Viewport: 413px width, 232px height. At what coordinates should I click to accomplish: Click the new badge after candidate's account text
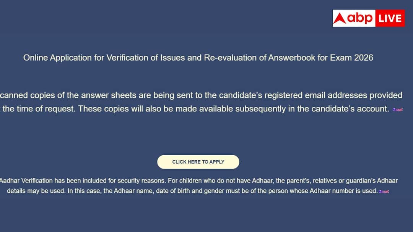click(x=398, y=110)
